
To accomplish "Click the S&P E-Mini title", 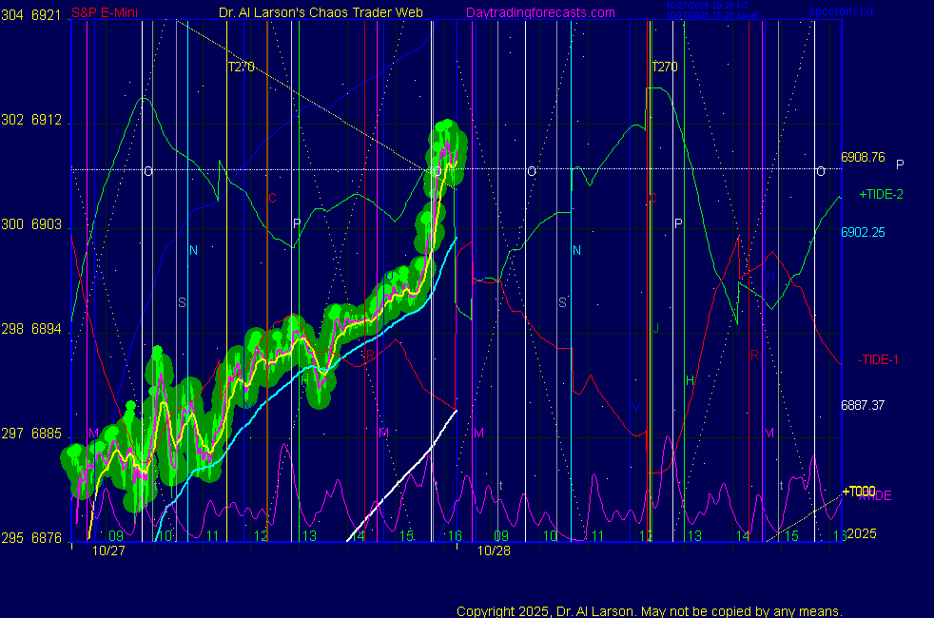I will [x=107, y=12].
